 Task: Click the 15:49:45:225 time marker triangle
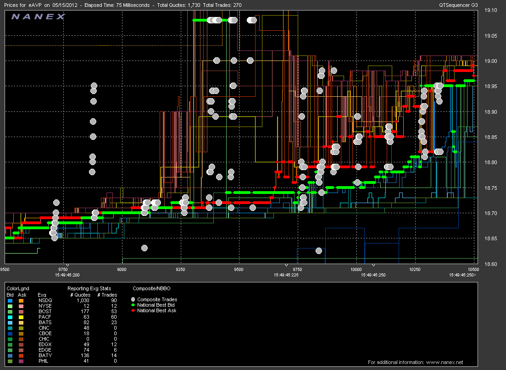(286, 265)
